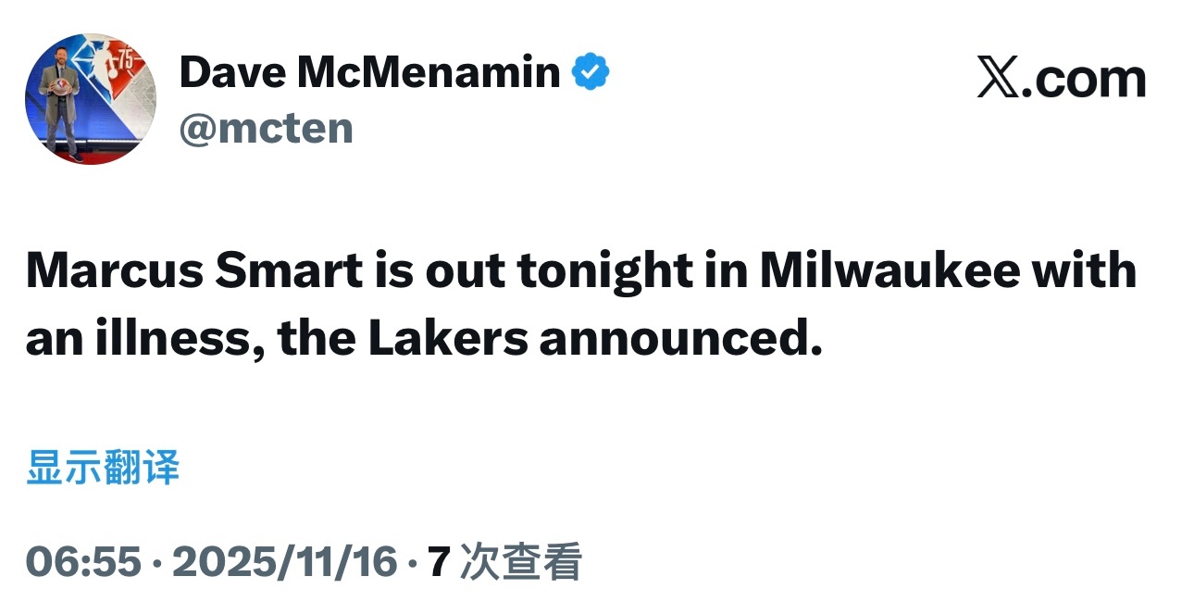Click the word Milwaukee in the tweet
Image resolution: width=1194 pixels, height=614 pixels.
(890, 270)
